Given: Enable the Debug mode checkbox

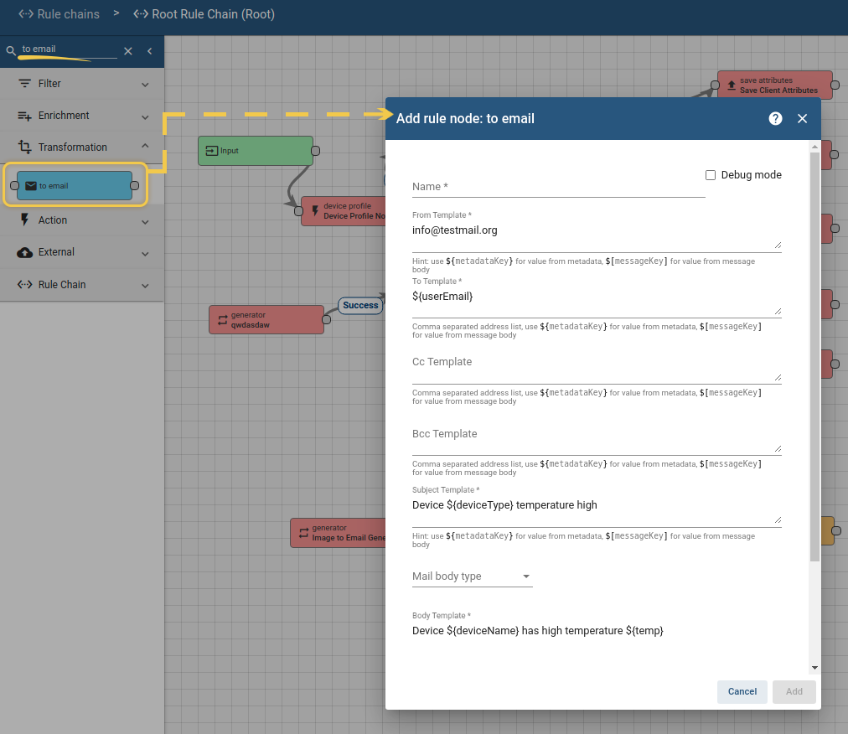Looking at the screenshot, I should [711, 175].
